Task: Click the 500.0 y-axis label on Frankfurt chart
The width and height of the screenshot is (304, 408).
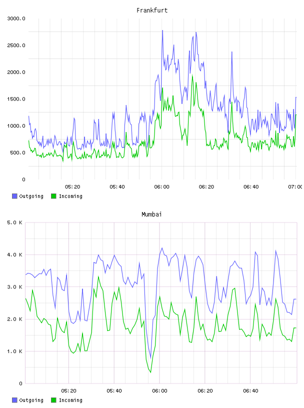Action: click(x=17, y=152)
